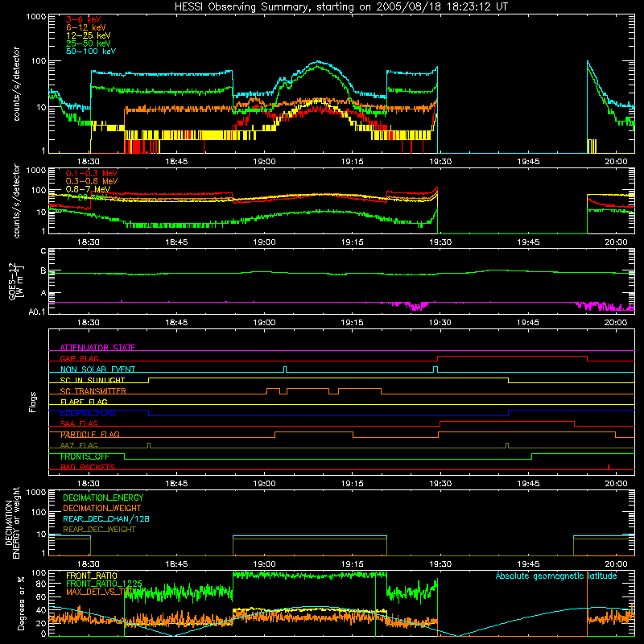Screen dimensions: 644x644
Task: Click the vertical Flags axis label
Action: click(x=33, y=402)
